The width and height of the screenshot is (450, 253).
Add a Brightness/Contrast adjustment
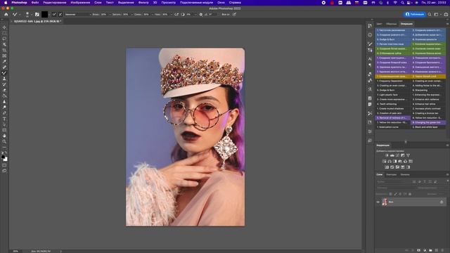point(387,155)
